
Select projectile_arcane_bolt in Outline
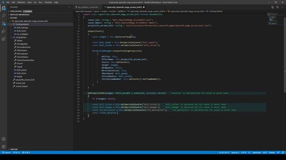pos(25,80)
